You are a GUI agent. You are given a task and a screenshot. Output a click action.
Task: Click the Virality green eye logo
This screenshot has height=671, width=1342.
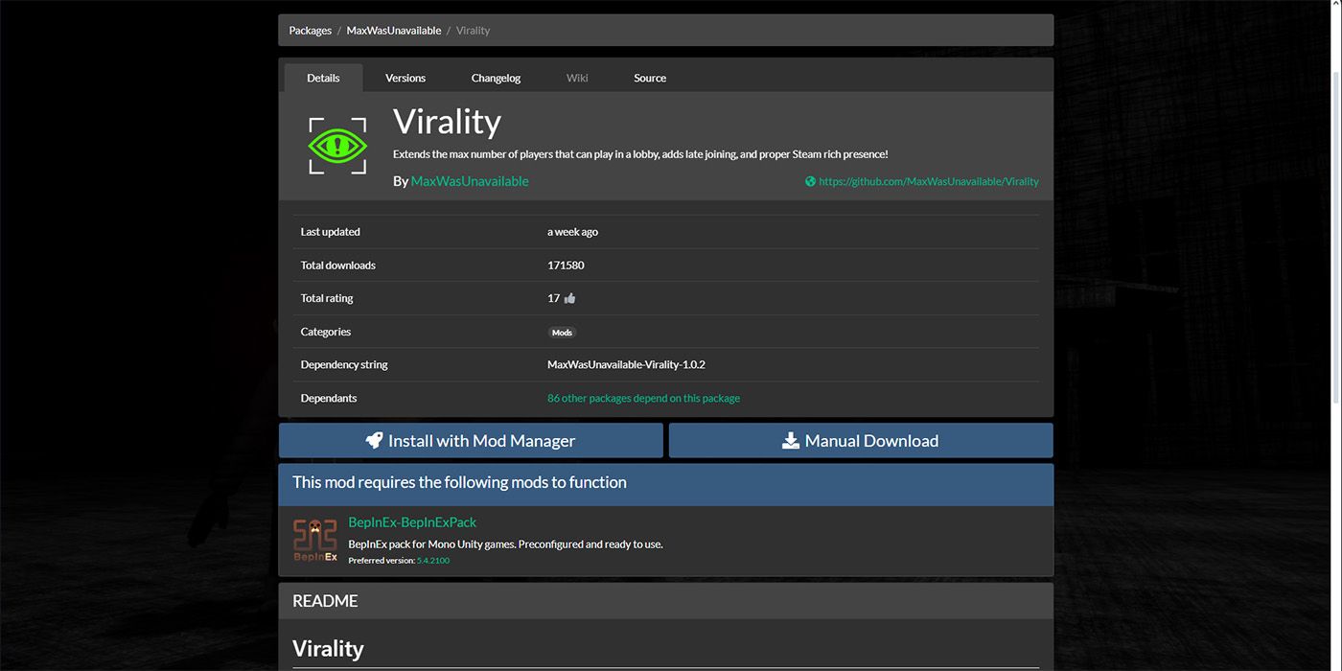tap(337, 146)
